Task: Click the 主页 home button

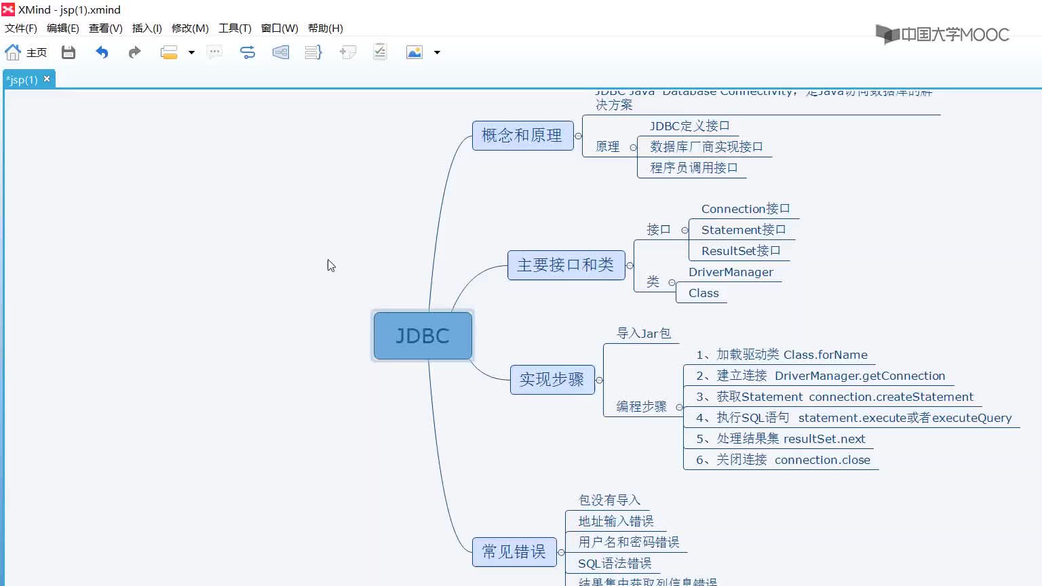Action: click(26, 52)
